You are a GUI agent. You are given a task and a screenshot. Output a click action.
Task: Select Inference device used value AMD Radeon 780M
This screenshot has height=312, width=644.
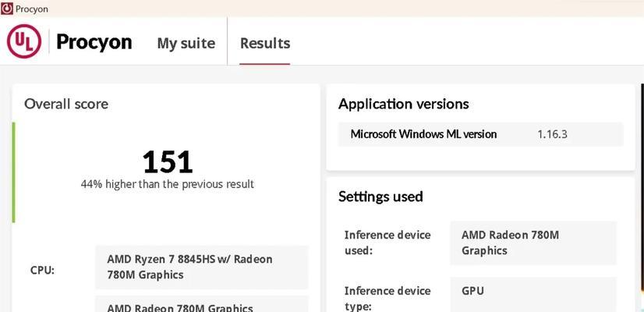tap(533, 243)
